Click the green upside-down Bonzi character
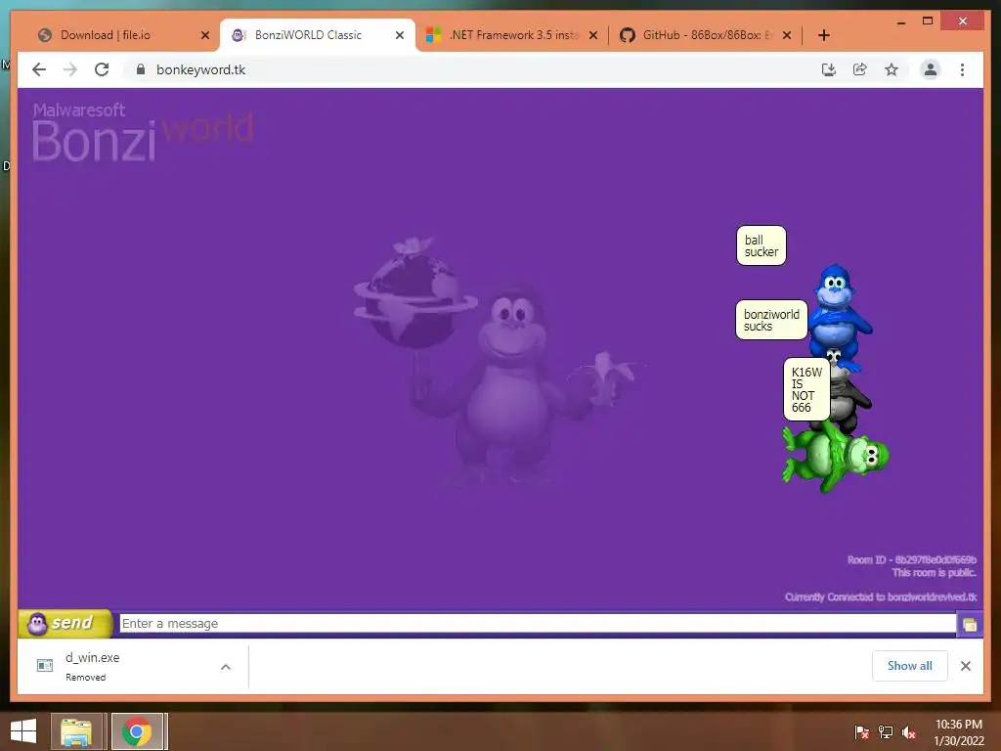The width and height of the screenshot is (1001, 751). (x=835, y=456)
